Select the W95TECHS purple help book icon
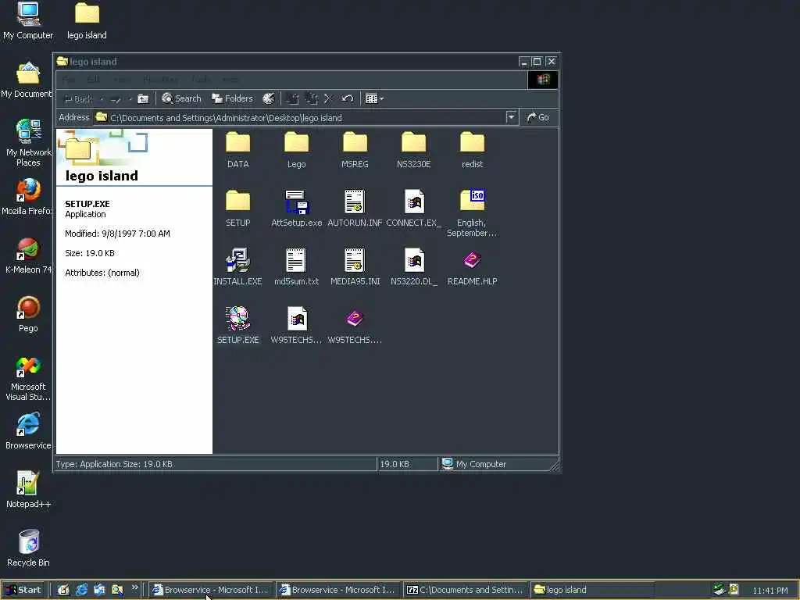This screenshot has height=600, width=800. pos(355,319)
